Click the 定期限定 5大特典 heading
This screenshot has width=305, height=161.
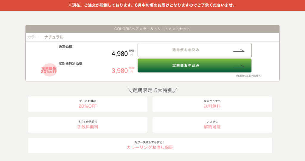click(152, 90)
